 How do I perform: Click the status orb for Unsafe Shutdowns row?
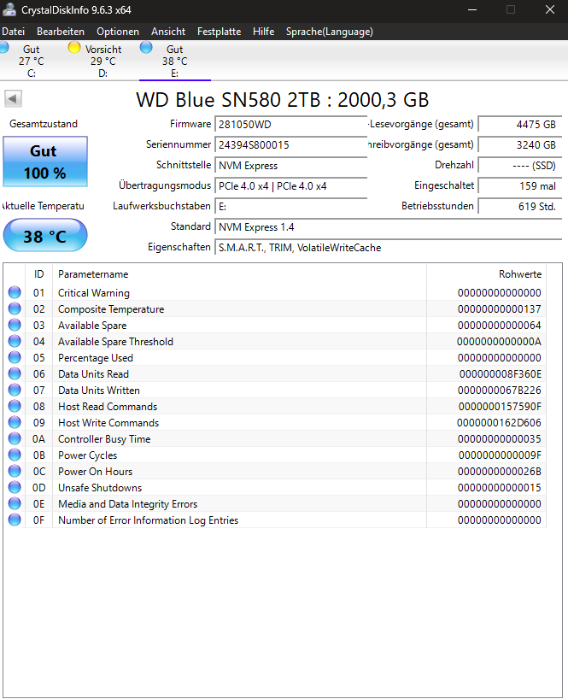pos(15,487)
